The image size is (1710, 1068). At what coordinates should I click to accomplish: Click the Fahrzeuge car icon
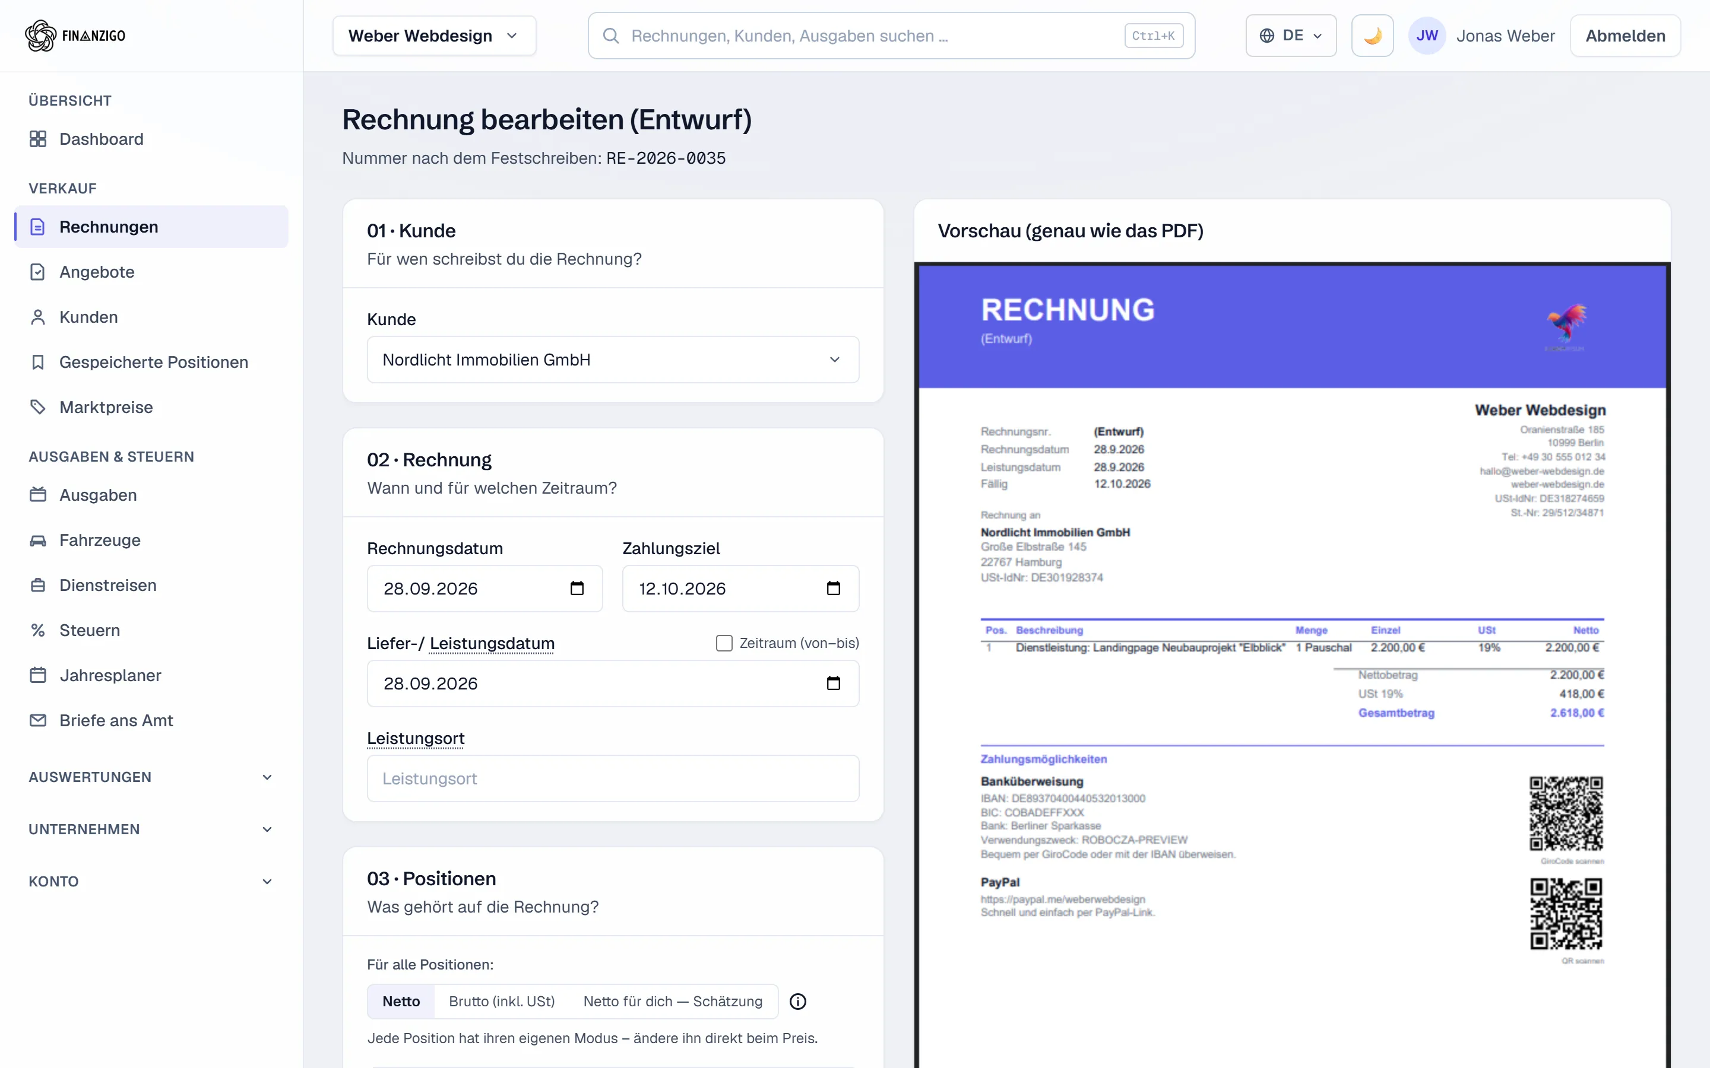coord(38,541)
